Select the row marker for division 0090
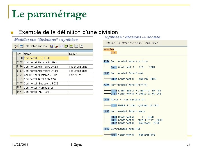Image resolution: width=202 pixels, height=151 pixels. coord(15,58)
